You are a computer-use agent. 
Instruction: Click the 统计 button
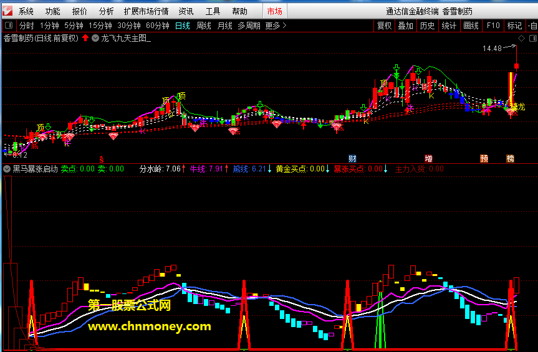coord(449,26)
